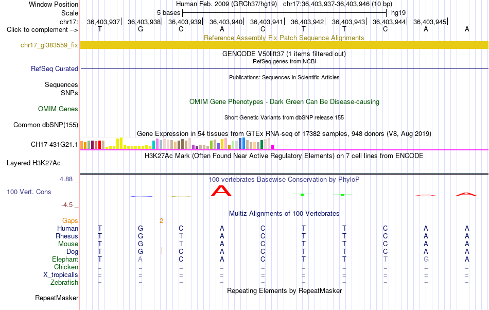Click the Rhesus alignment row label
The image size is (489, 310).
pyautogui.click(x=67, y=236)
